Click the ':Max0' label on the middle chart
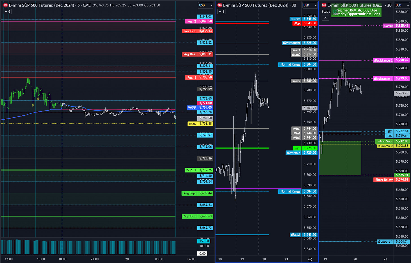 (296, 55)
